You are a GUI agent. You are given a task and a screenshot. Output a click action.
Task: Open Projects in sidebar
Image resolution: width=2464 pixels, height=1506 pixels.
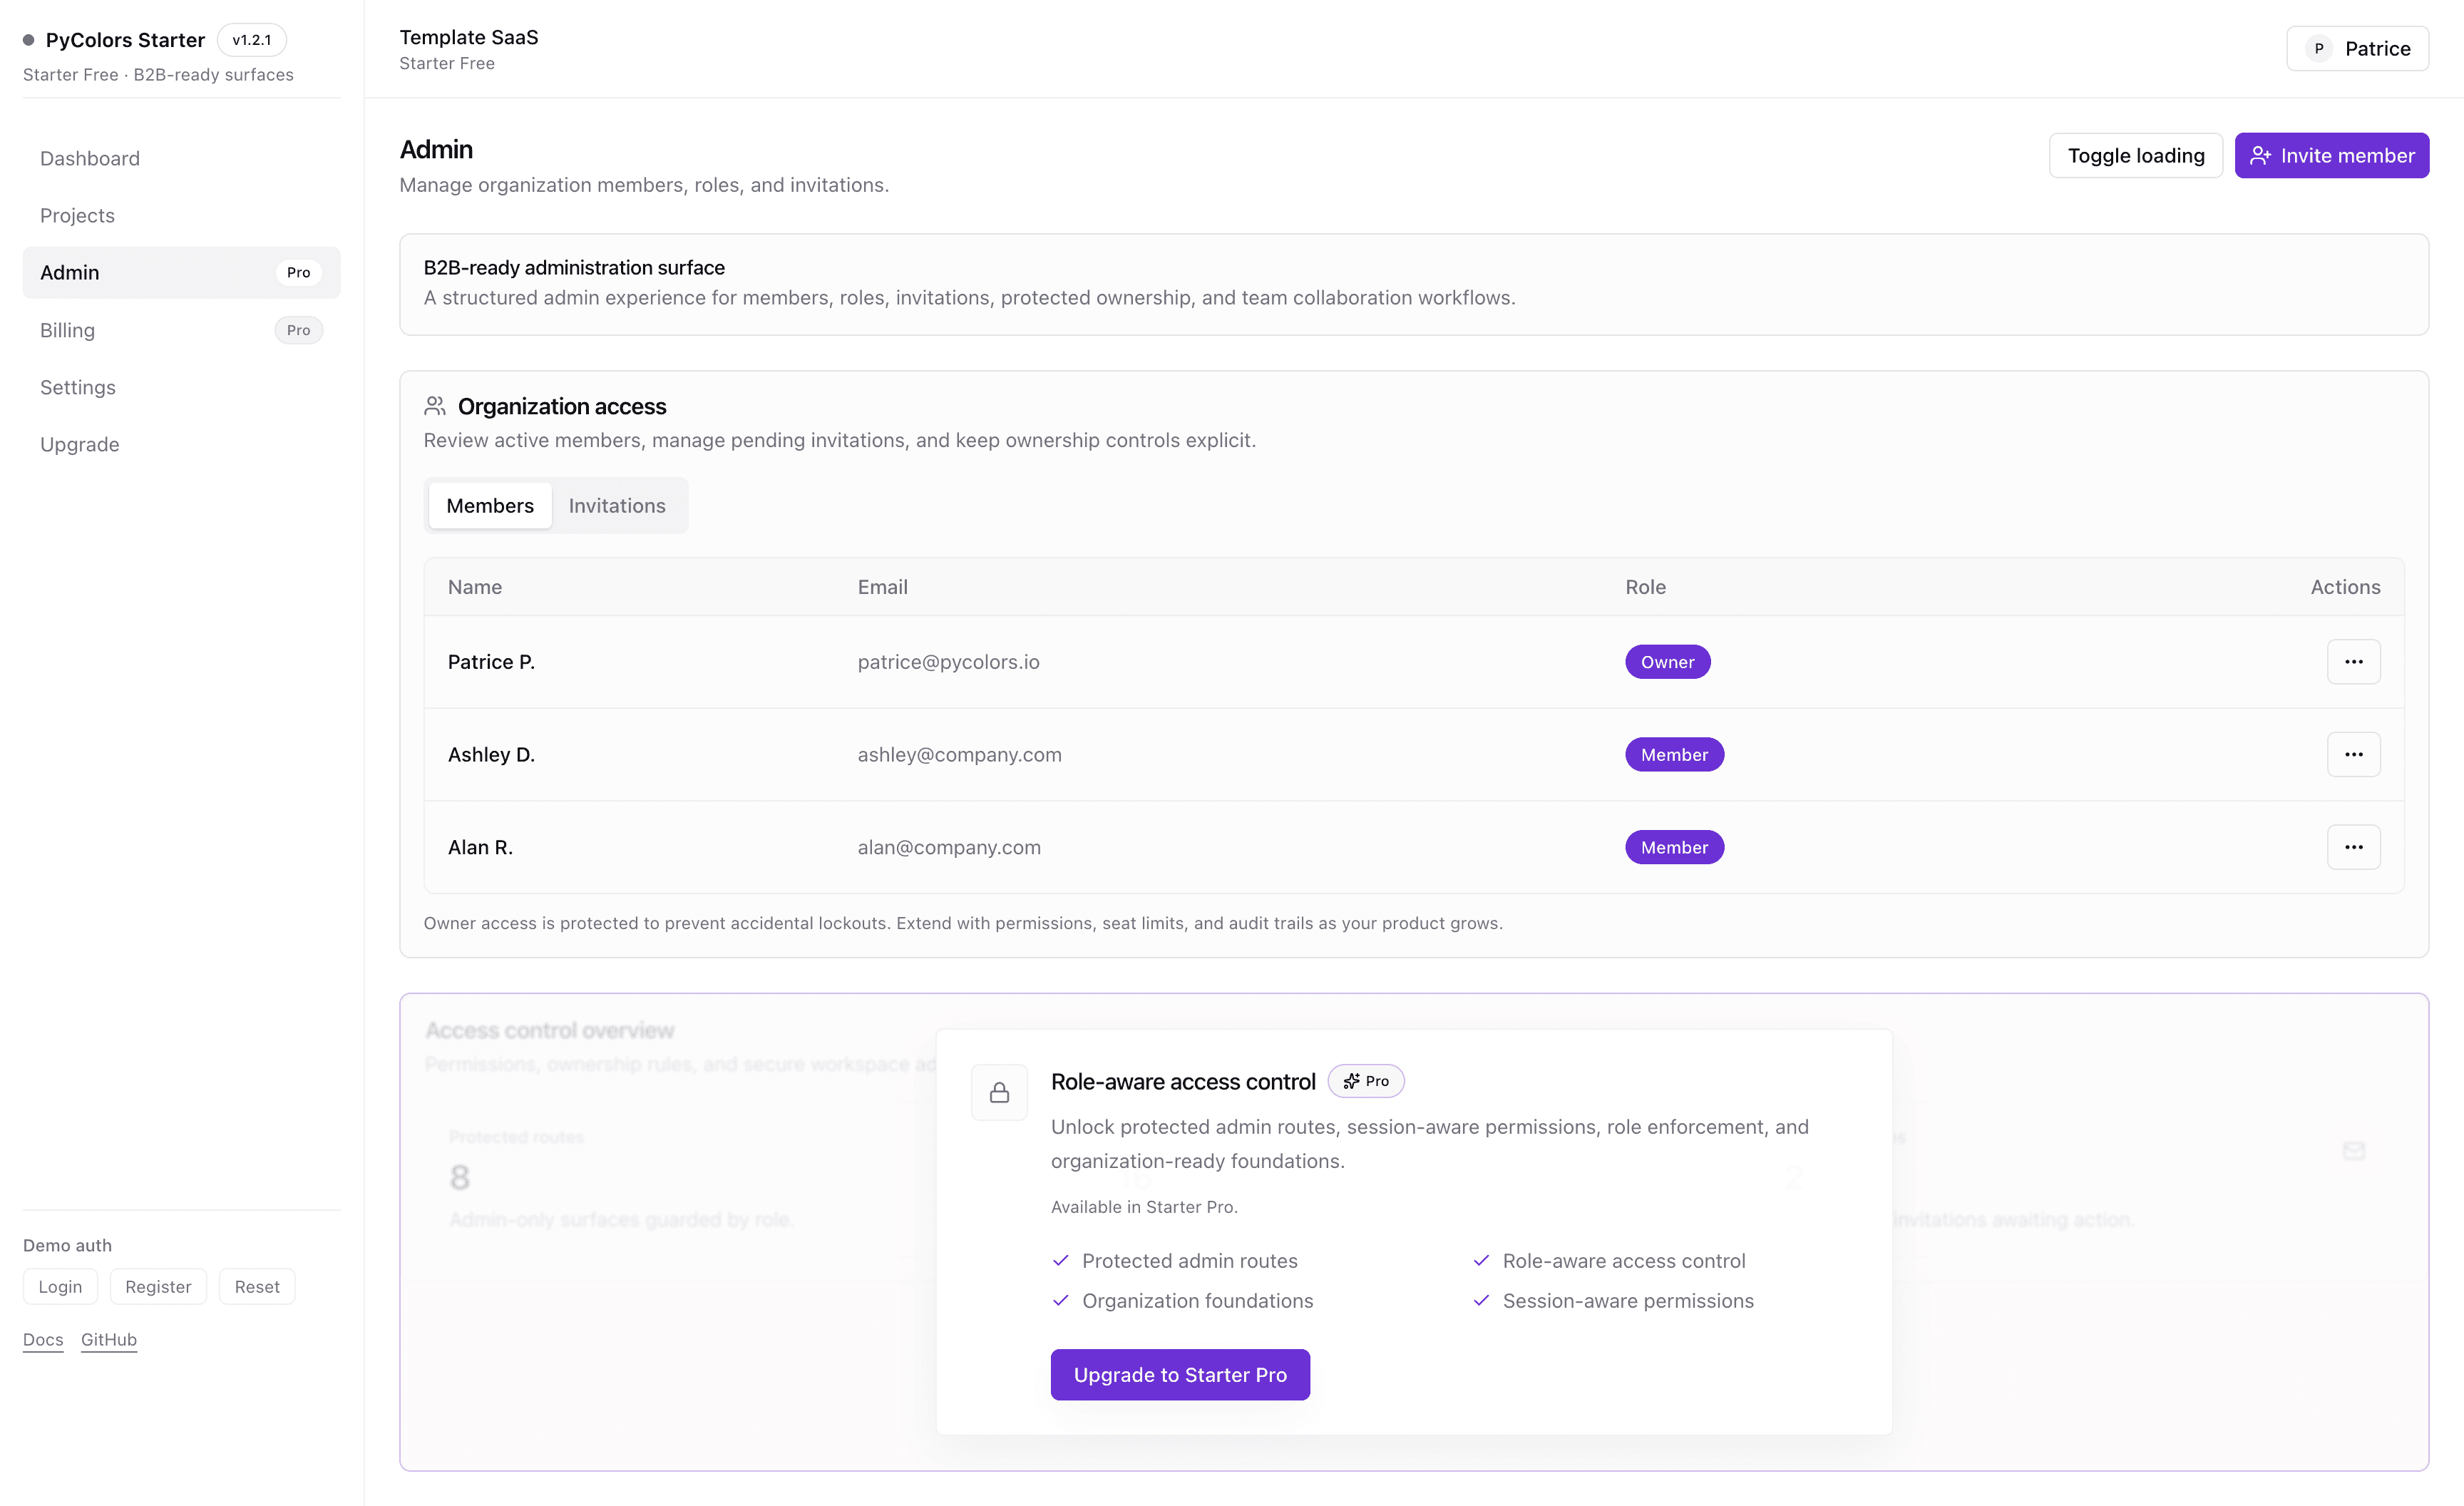[x=181, y=215]
